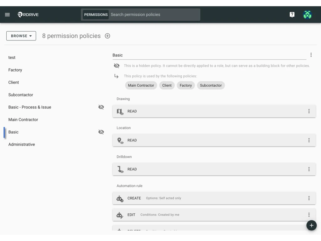This screenshot has width=321, height=241.
Task: Click the RDRIVE logo
Action: click(x=28, y=14)
